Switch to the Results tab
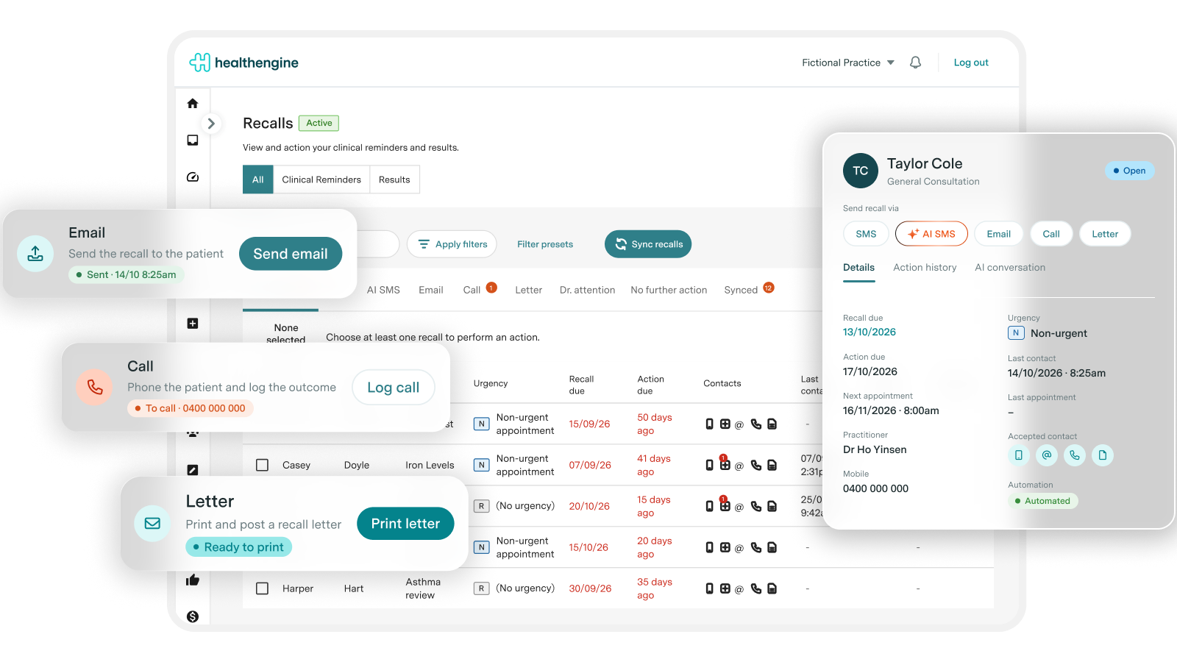Image resolution: width=1177 pixels, height=662 pixels. tap(394, 179)
